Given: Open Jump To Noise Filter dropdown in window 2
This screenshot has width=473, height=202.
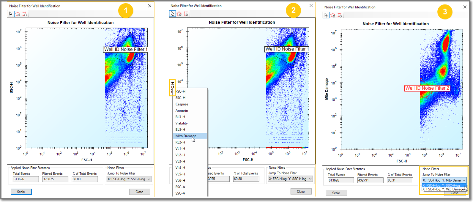Looking at the screenshot, I should point(290,179).
